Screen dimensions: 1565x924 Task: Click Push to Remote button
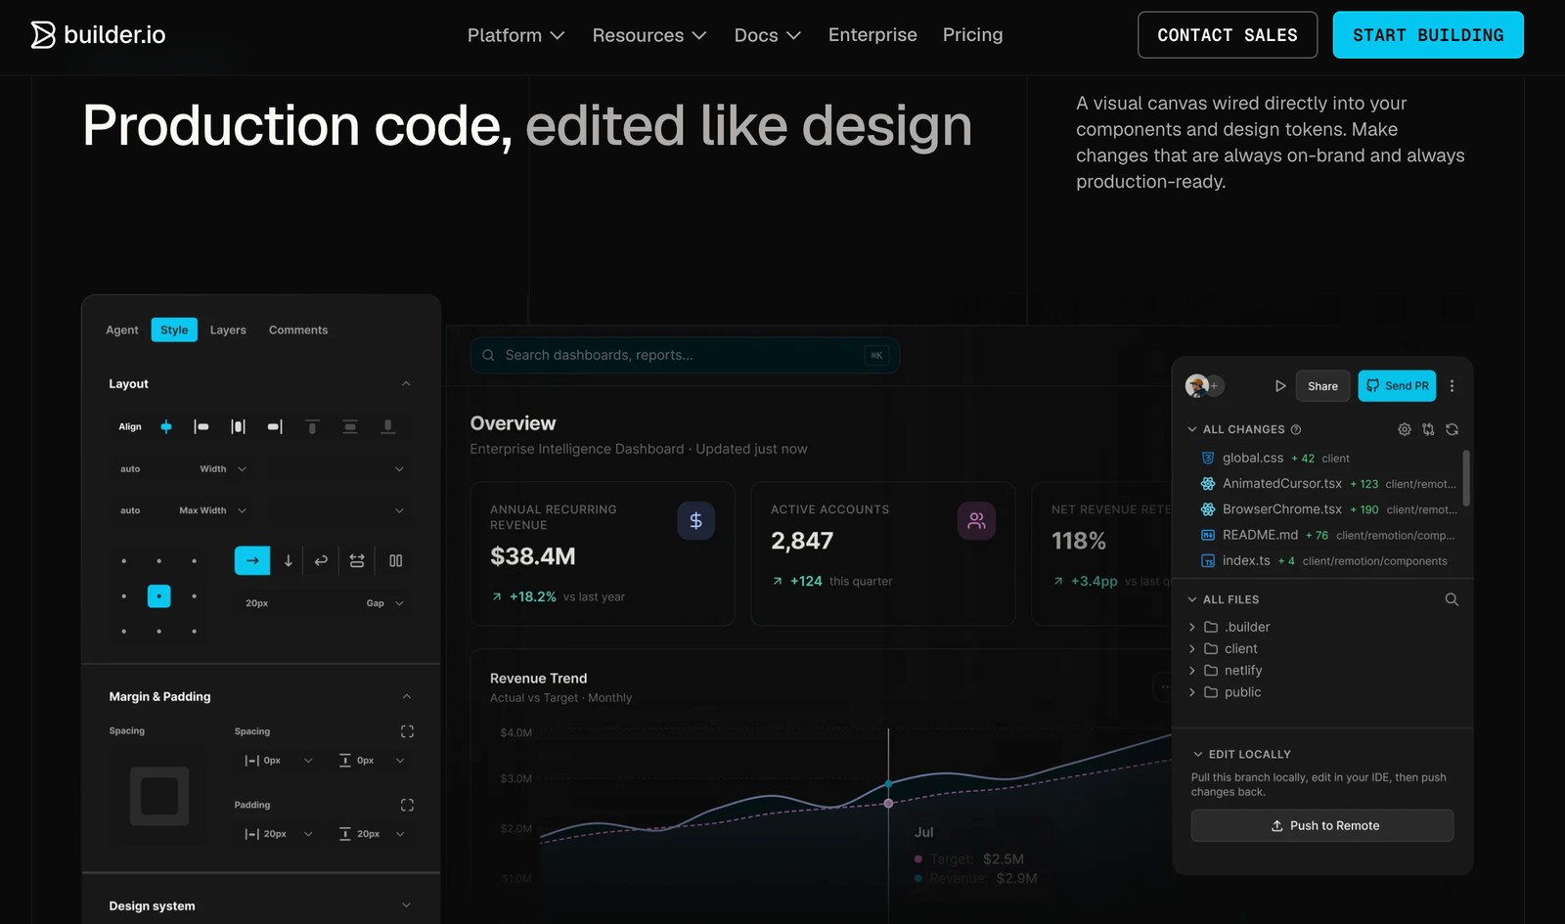(x=1322, y=826)
